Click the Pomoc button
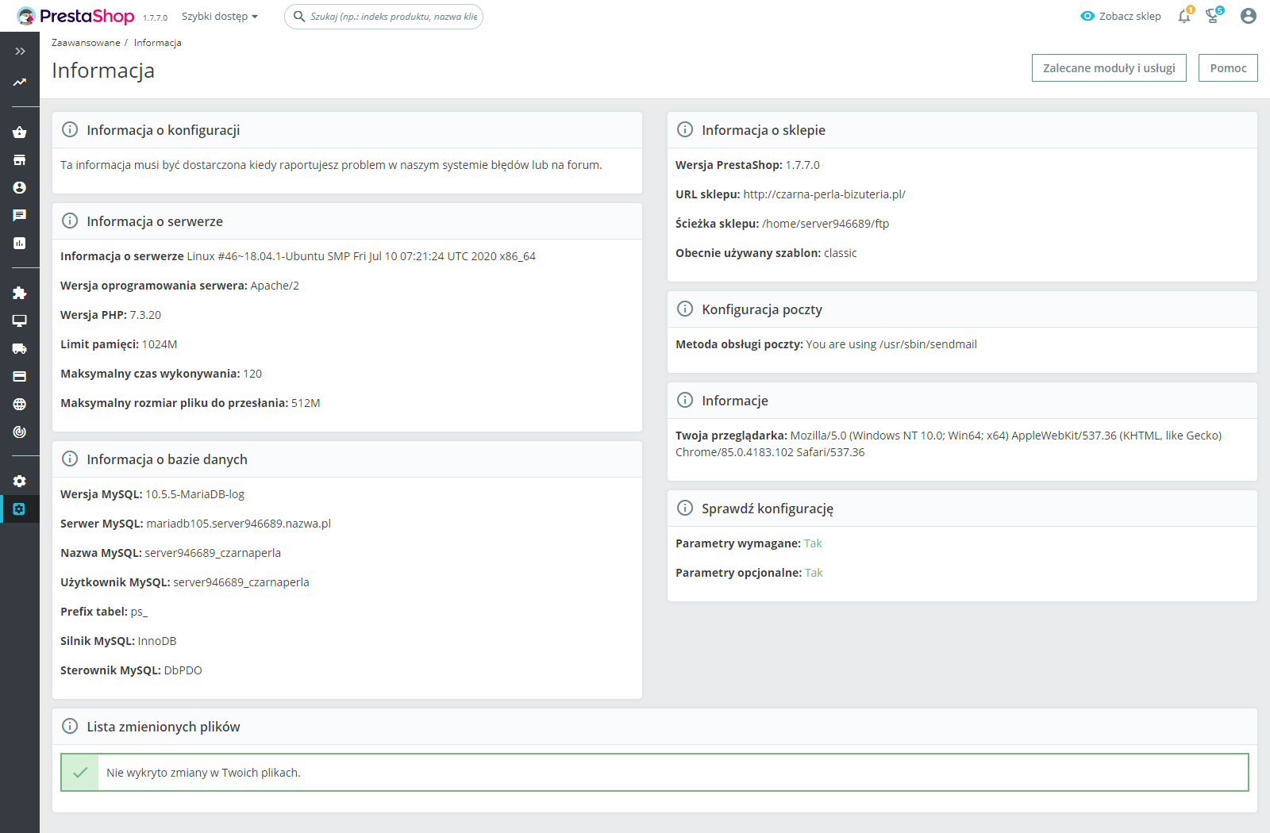The height and width of the screenshot is (833, 1270). [1227, 67]
